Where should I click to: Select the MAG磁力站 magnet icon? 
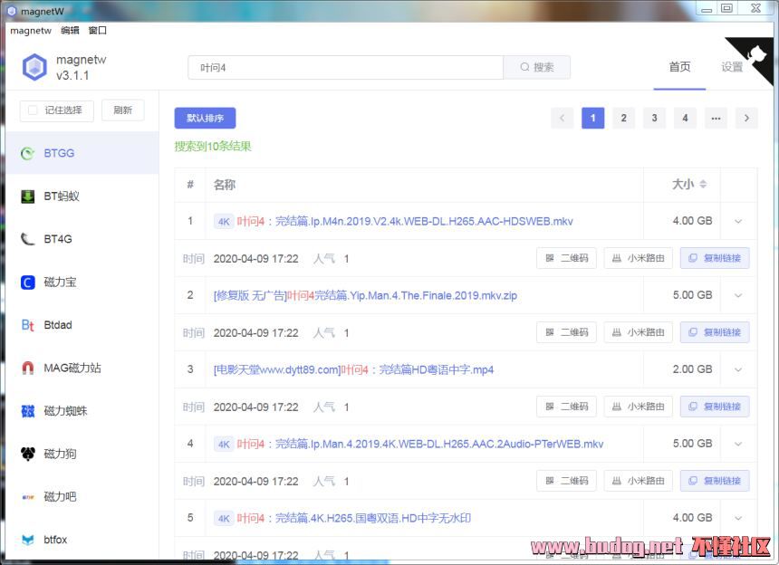click(x=28, y=369)
